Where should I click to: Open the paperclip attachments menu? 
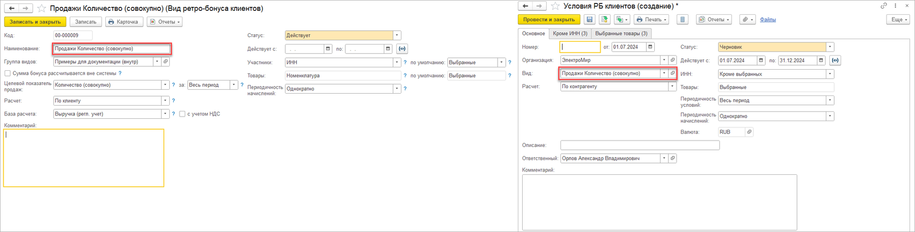(x=747, y=19)
